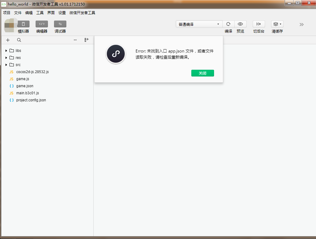
Task: Click the double-chevron toolbar overflow icon
Action: click(301, 24)
